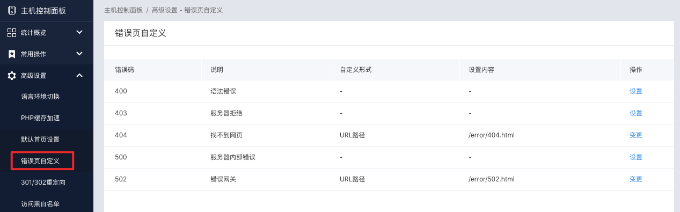Open 301/302重定向 menu item
Viewport: 680px width, 212px height.
pos(43,182)
